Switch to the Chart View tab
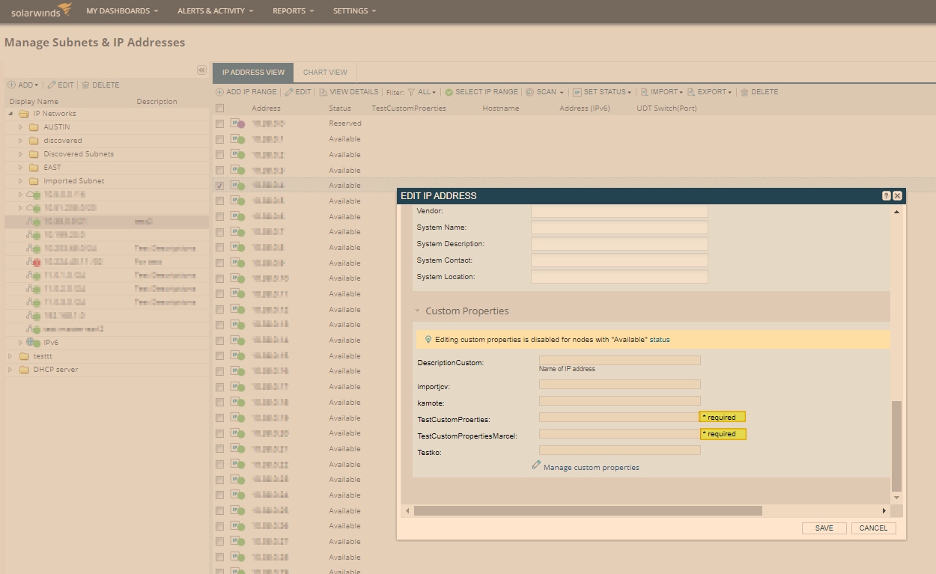Viewport: 936px width, 574px height. (325, 73)
